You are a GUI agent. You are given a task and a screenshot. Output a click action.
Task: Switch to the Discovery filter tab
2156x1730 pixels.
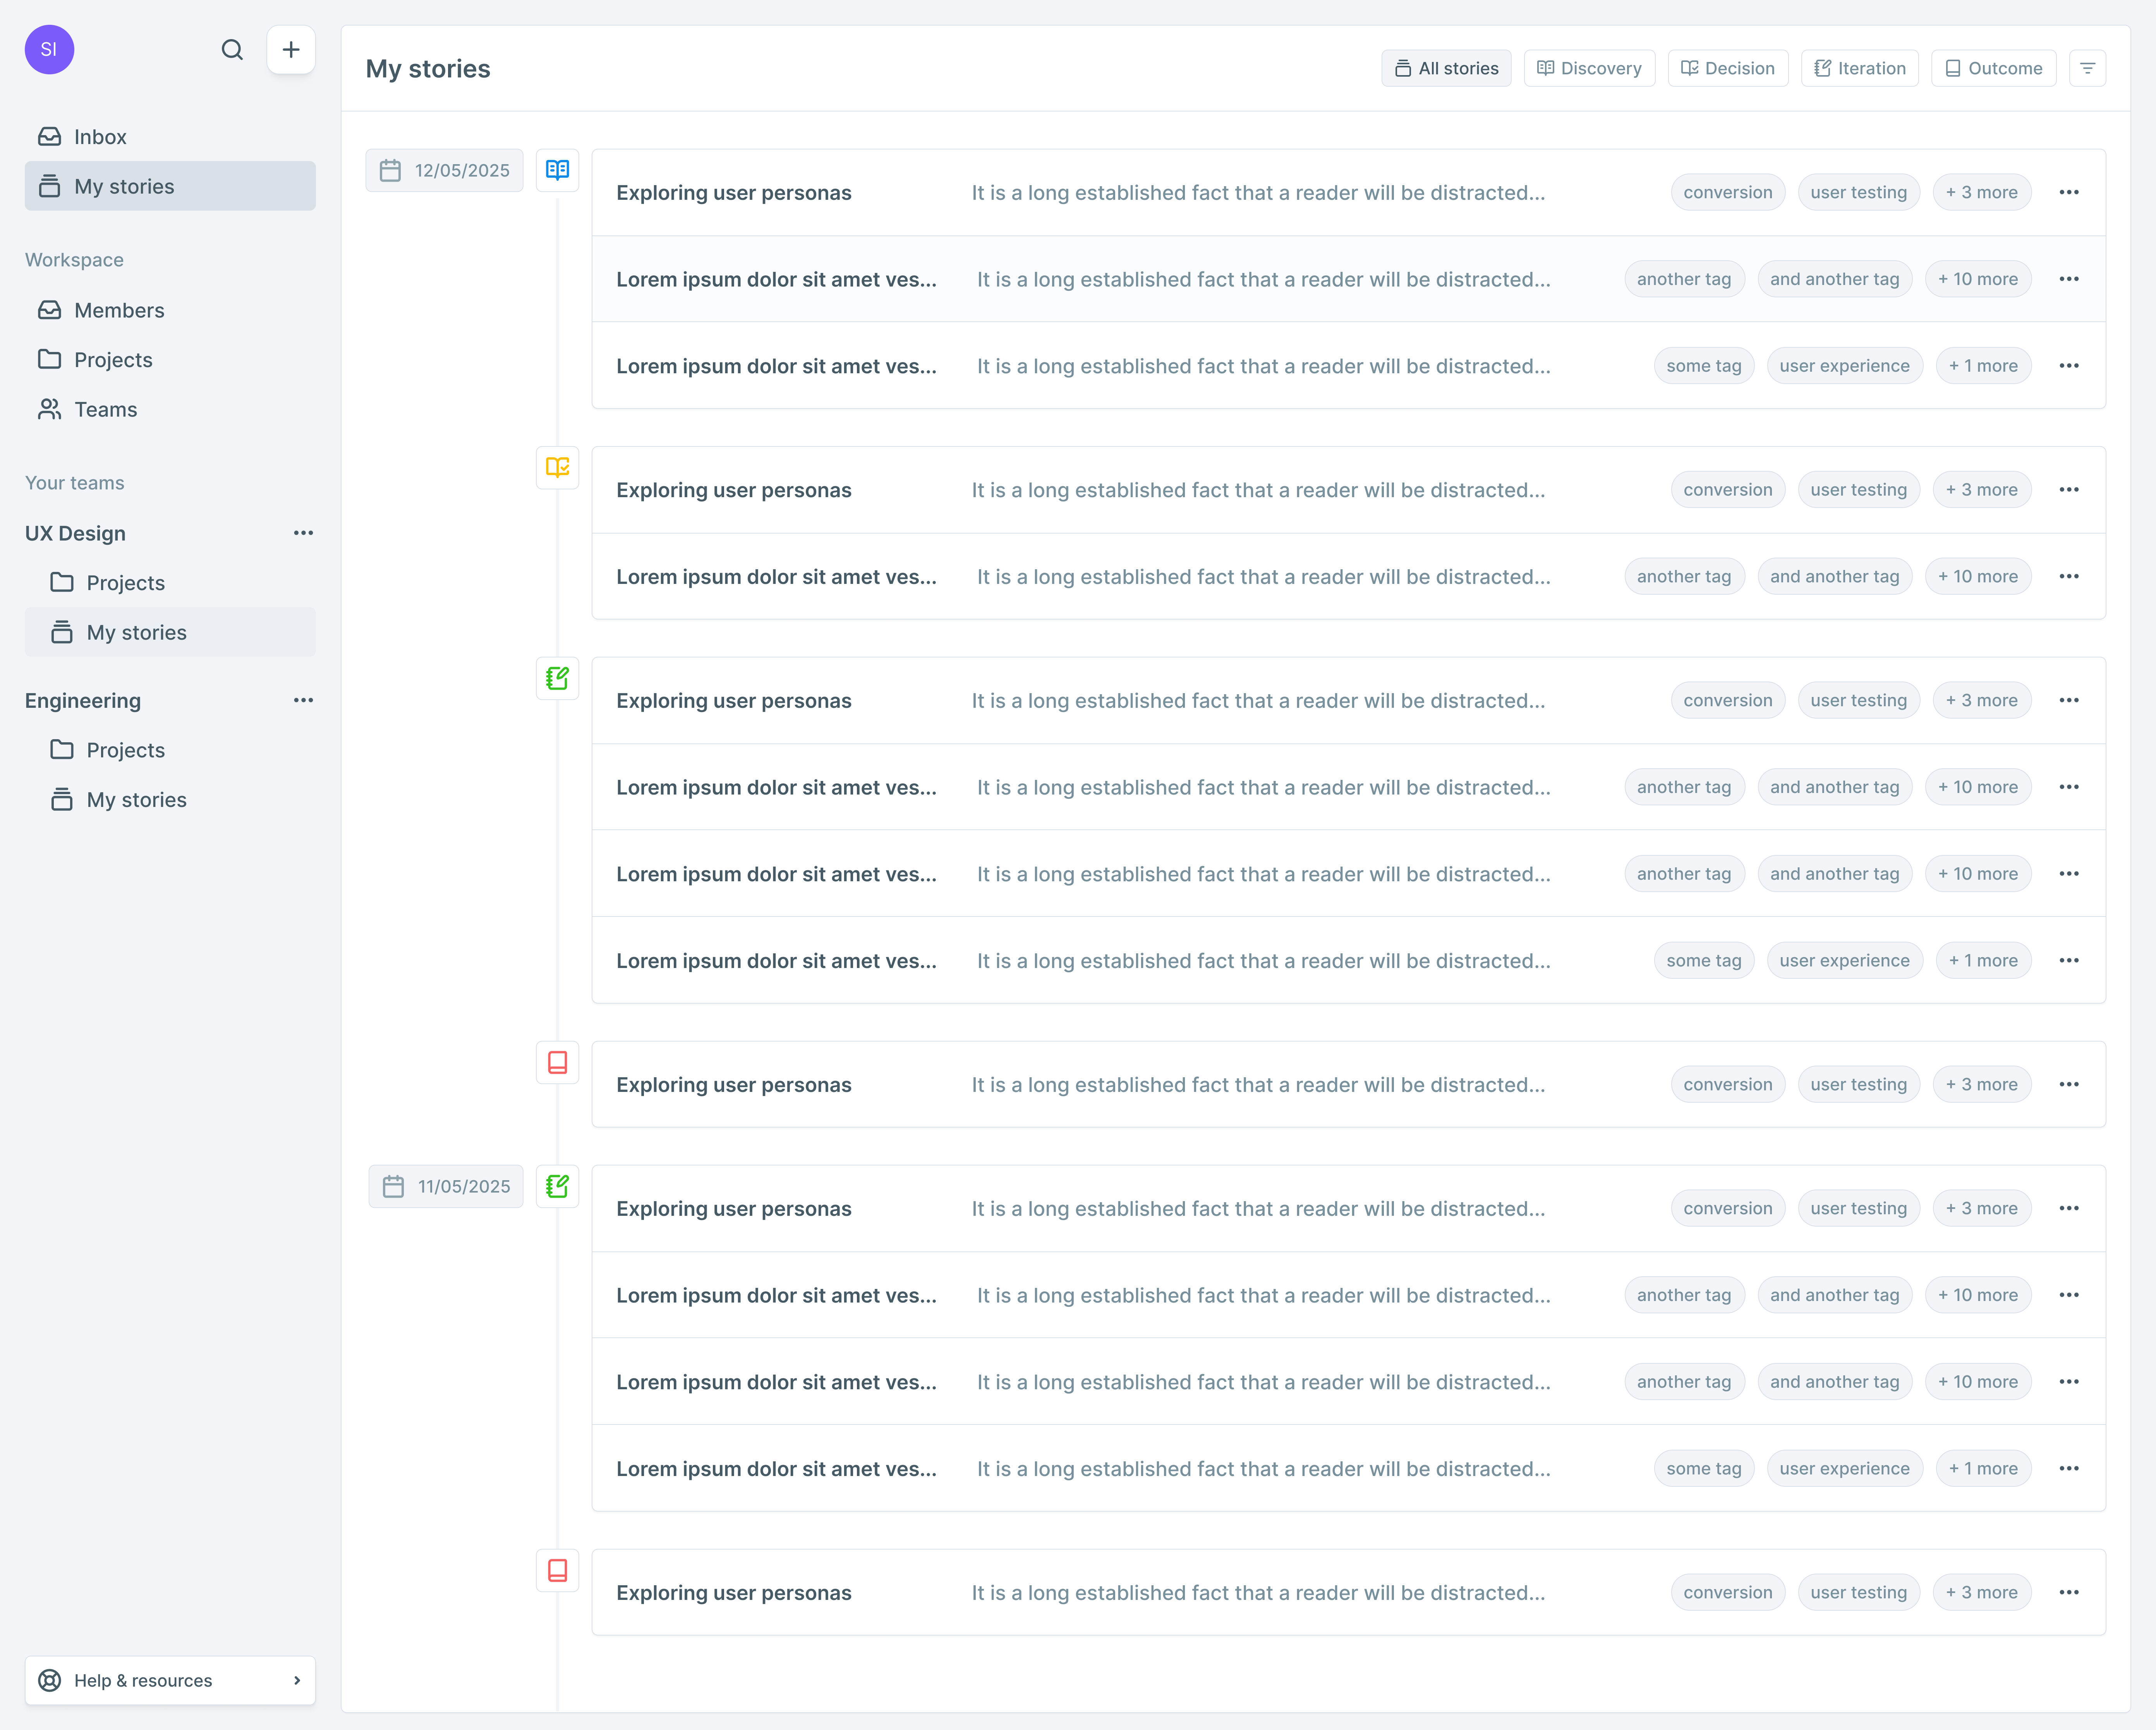tap(1589, 68)
